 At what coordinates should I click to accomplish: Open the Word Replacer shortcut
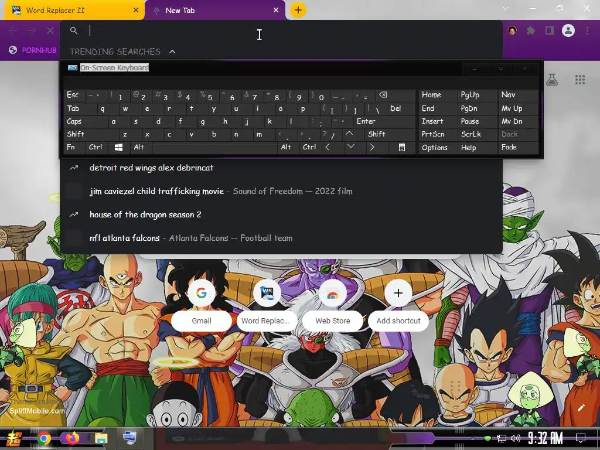pos(267,305)
